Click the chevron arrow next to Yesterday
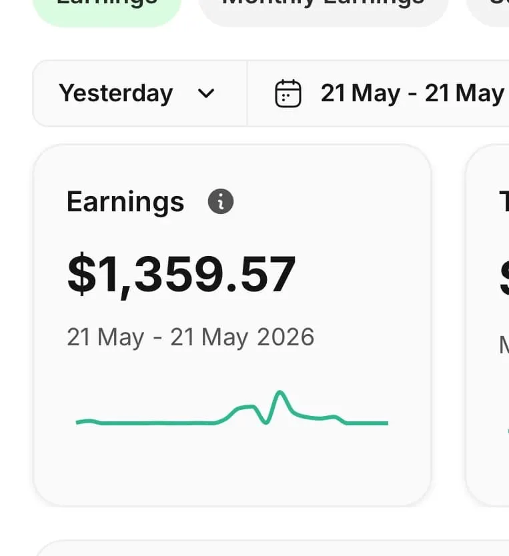Viewport: 509px width, 556px height. point(206,93)
